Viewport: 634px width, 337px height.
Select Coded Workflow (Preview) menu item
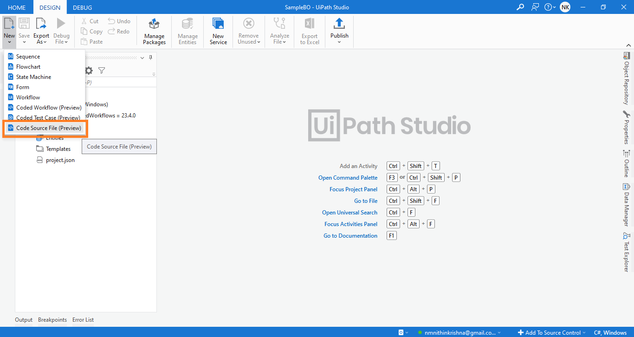(x=44, y=108)
